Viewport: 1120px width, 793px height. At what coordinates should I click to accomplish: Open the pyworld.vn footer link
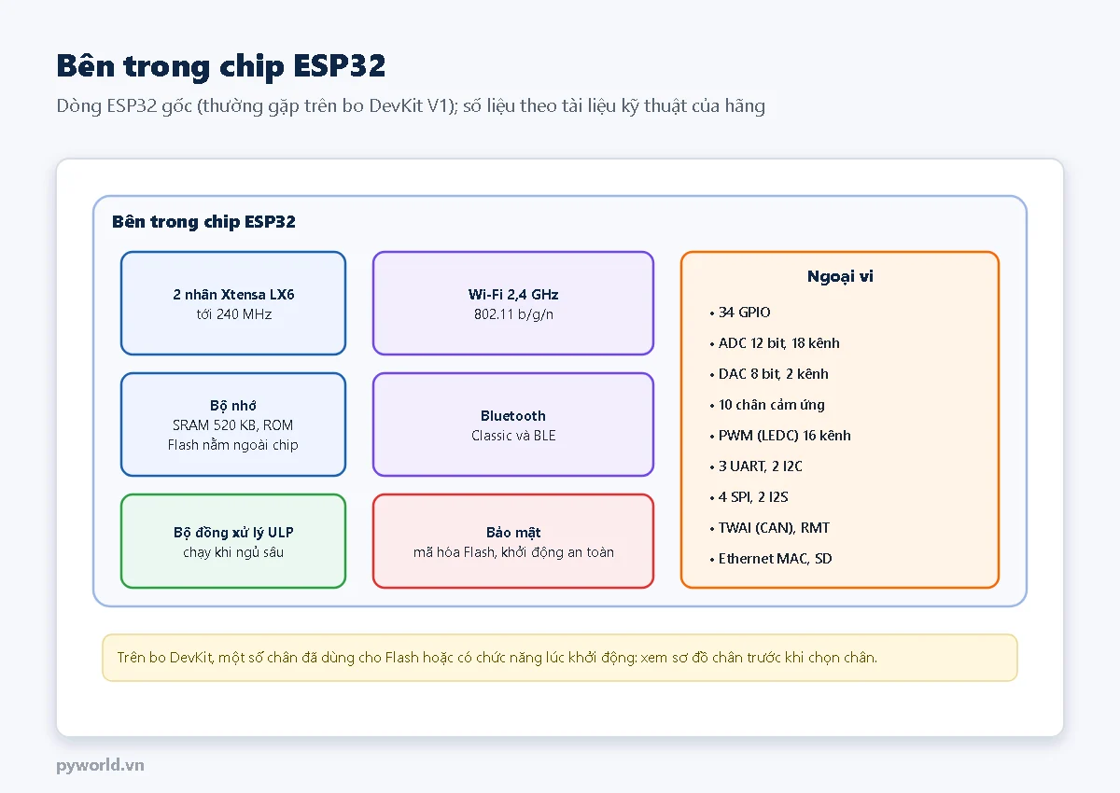click(100, 765)
